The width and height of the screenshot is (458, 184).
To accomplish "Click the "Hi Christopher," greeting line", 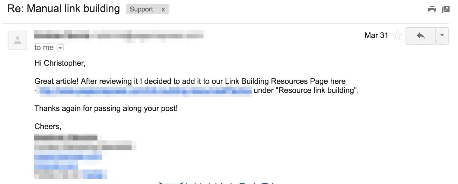I will (x=60, y=63).
